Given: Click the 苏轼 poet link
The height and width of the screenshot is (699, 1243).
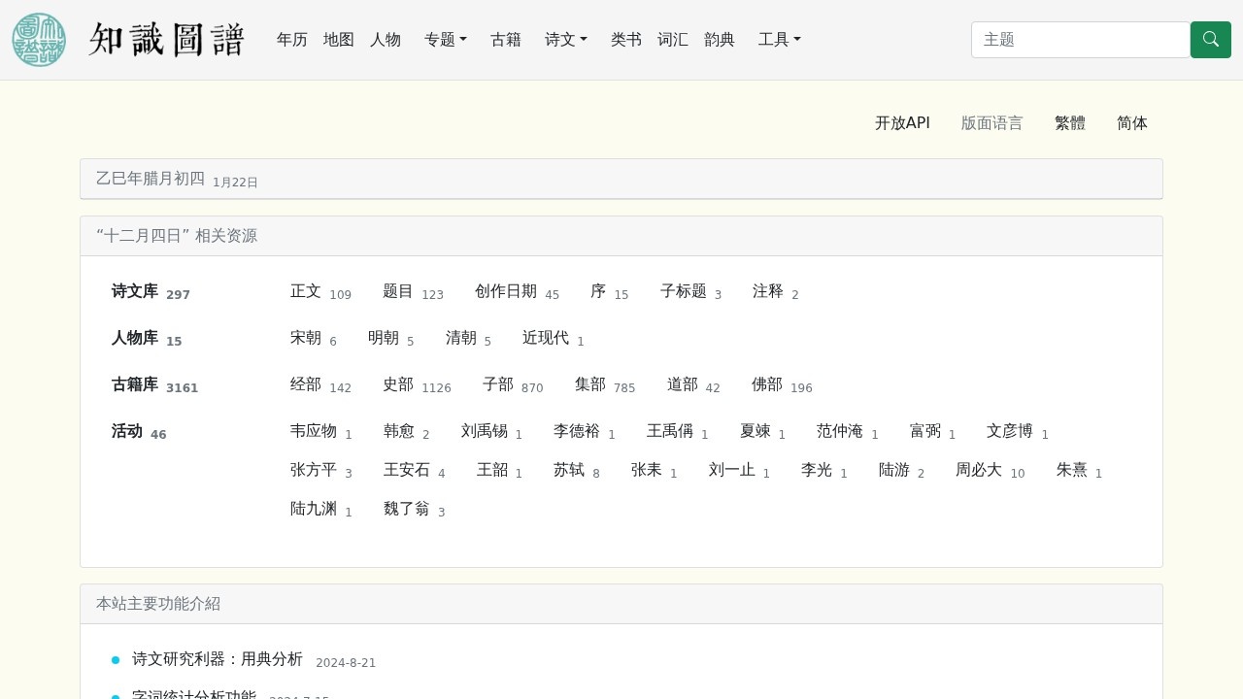Looking at the screenshot, I should click(568, 470).
